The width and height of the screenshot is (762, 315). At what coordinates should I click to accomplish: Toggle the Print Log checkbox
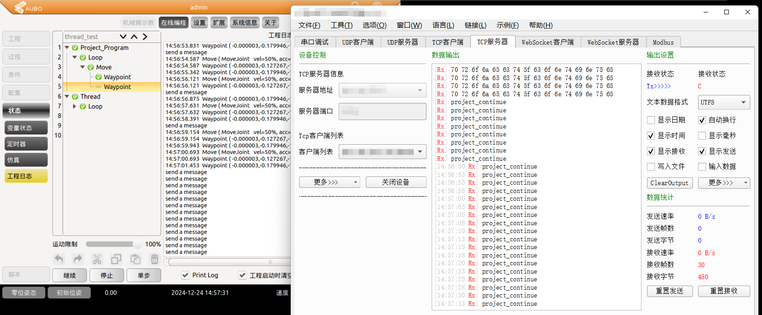click(185, 275)
